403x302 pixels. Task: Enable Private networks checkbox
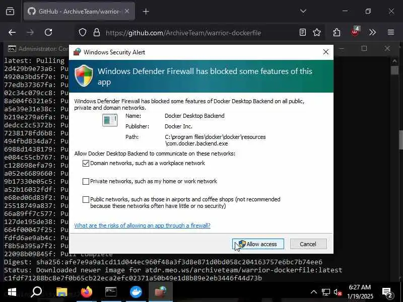(86, 182)
